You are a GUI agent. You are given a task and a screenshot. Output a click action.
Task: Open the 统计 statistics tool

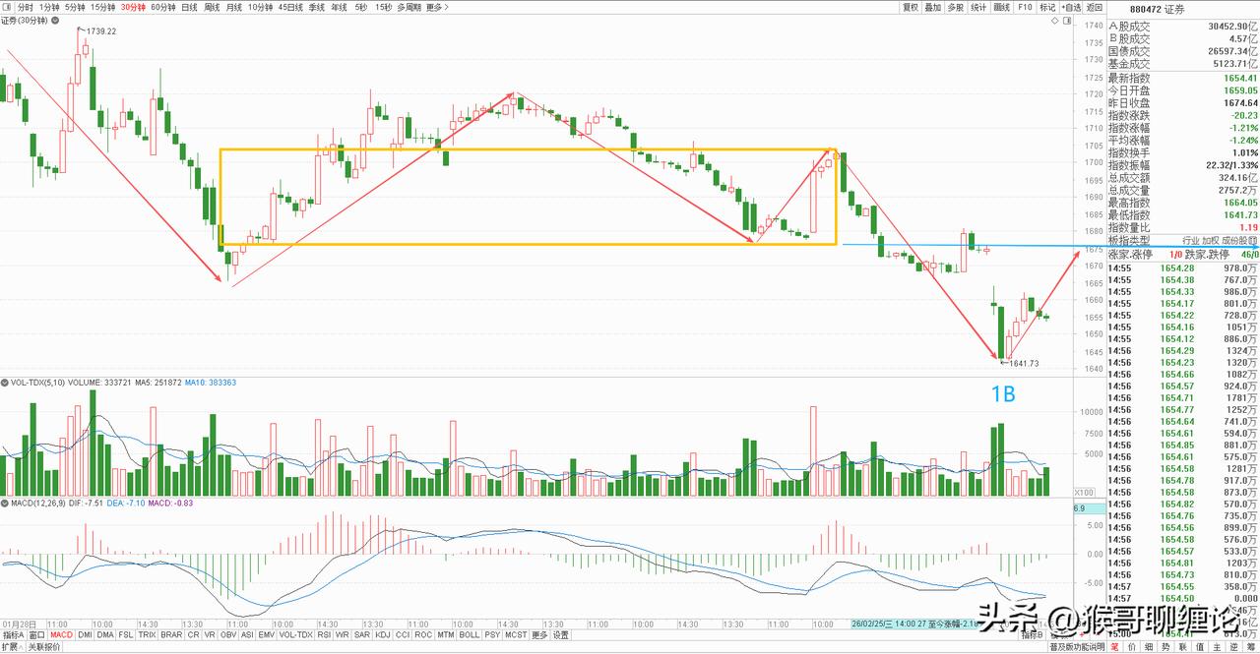(x=978, y=7)
